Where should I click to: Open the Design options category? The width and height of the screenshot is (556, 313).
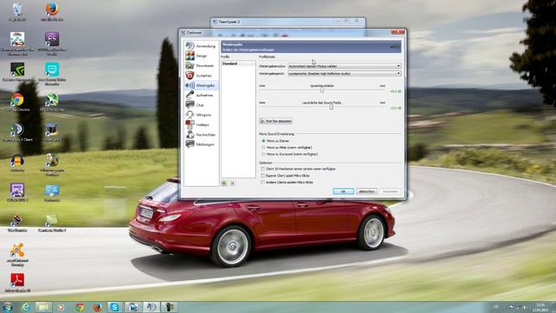201,56
